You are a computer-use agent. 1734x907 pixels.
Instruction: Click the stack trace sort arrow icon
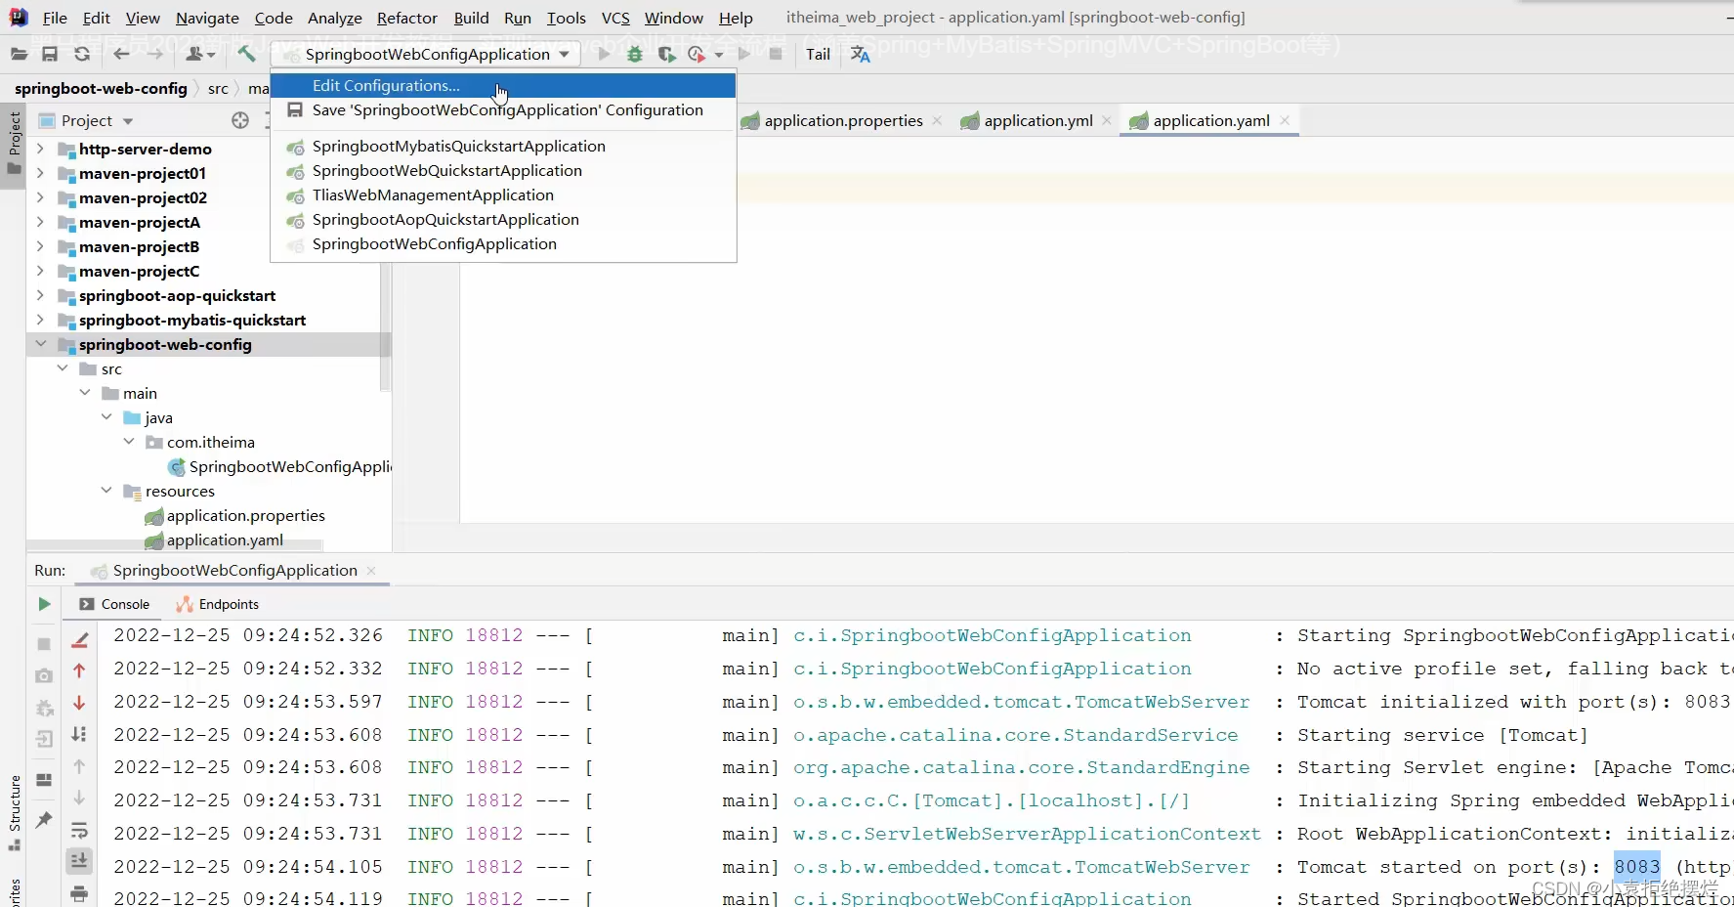(x=80, y=734)
